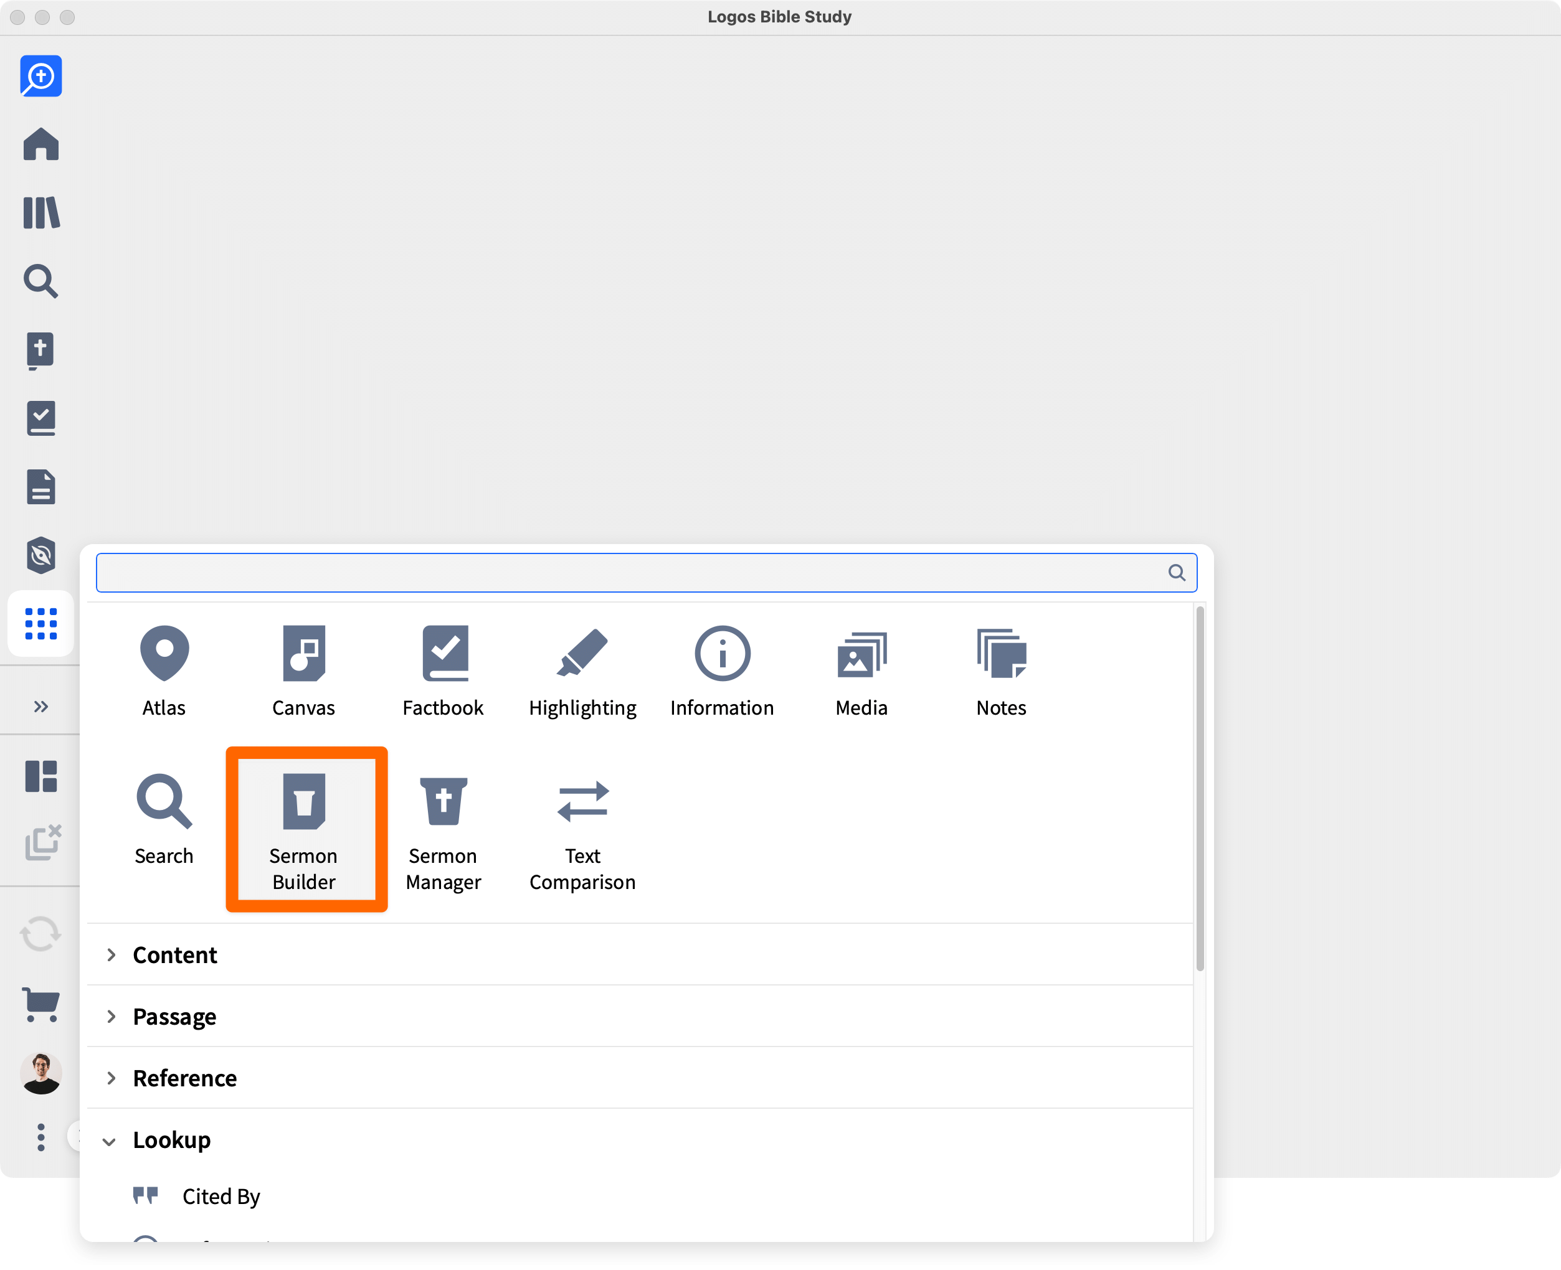Open the user profile avatar
The image size is (1561, 1270).
tap(41, 1073)
